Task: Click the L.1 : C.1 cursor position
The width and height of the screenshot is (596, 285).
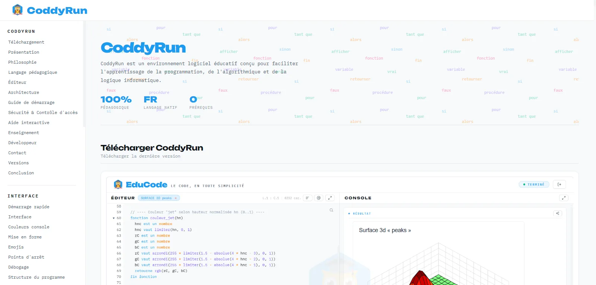Action: coord(271,198)
